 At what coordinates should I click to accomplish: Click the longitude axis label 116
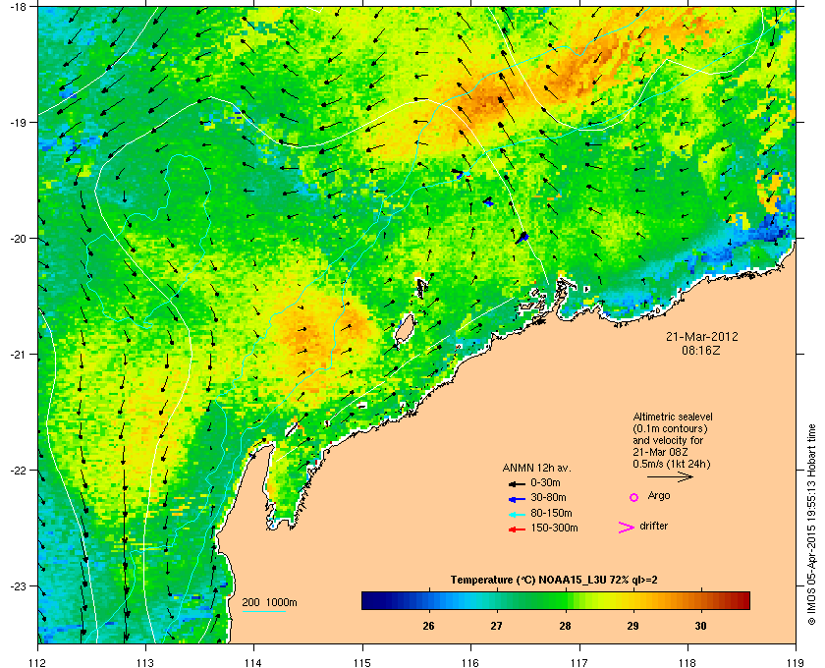(x=470, y=663)
